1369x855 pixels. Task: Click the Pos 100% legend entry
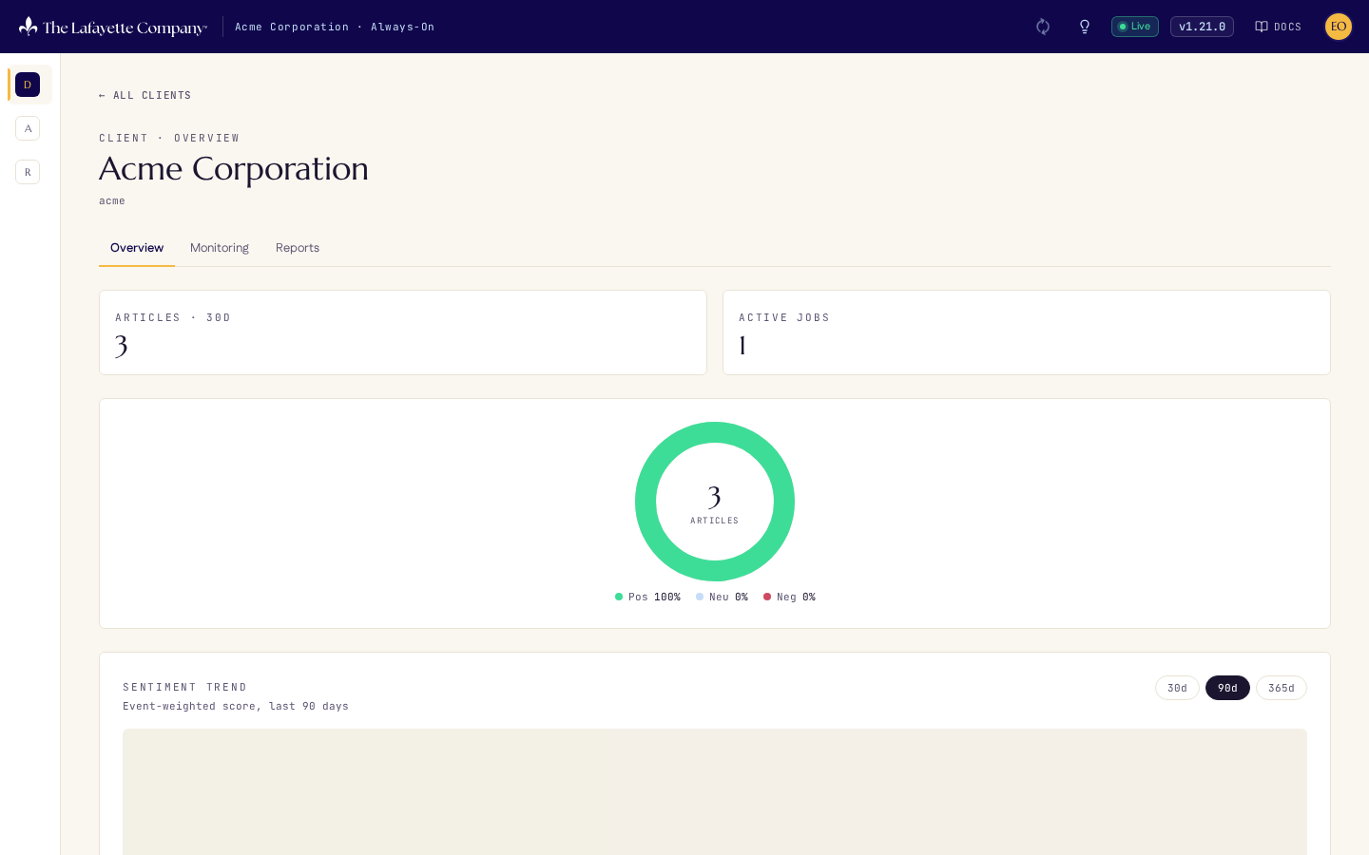(x=647, y=597)
